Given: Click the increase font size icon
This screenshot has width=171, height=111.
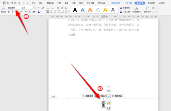Looking at the screenshot, I should coord(35,8).
